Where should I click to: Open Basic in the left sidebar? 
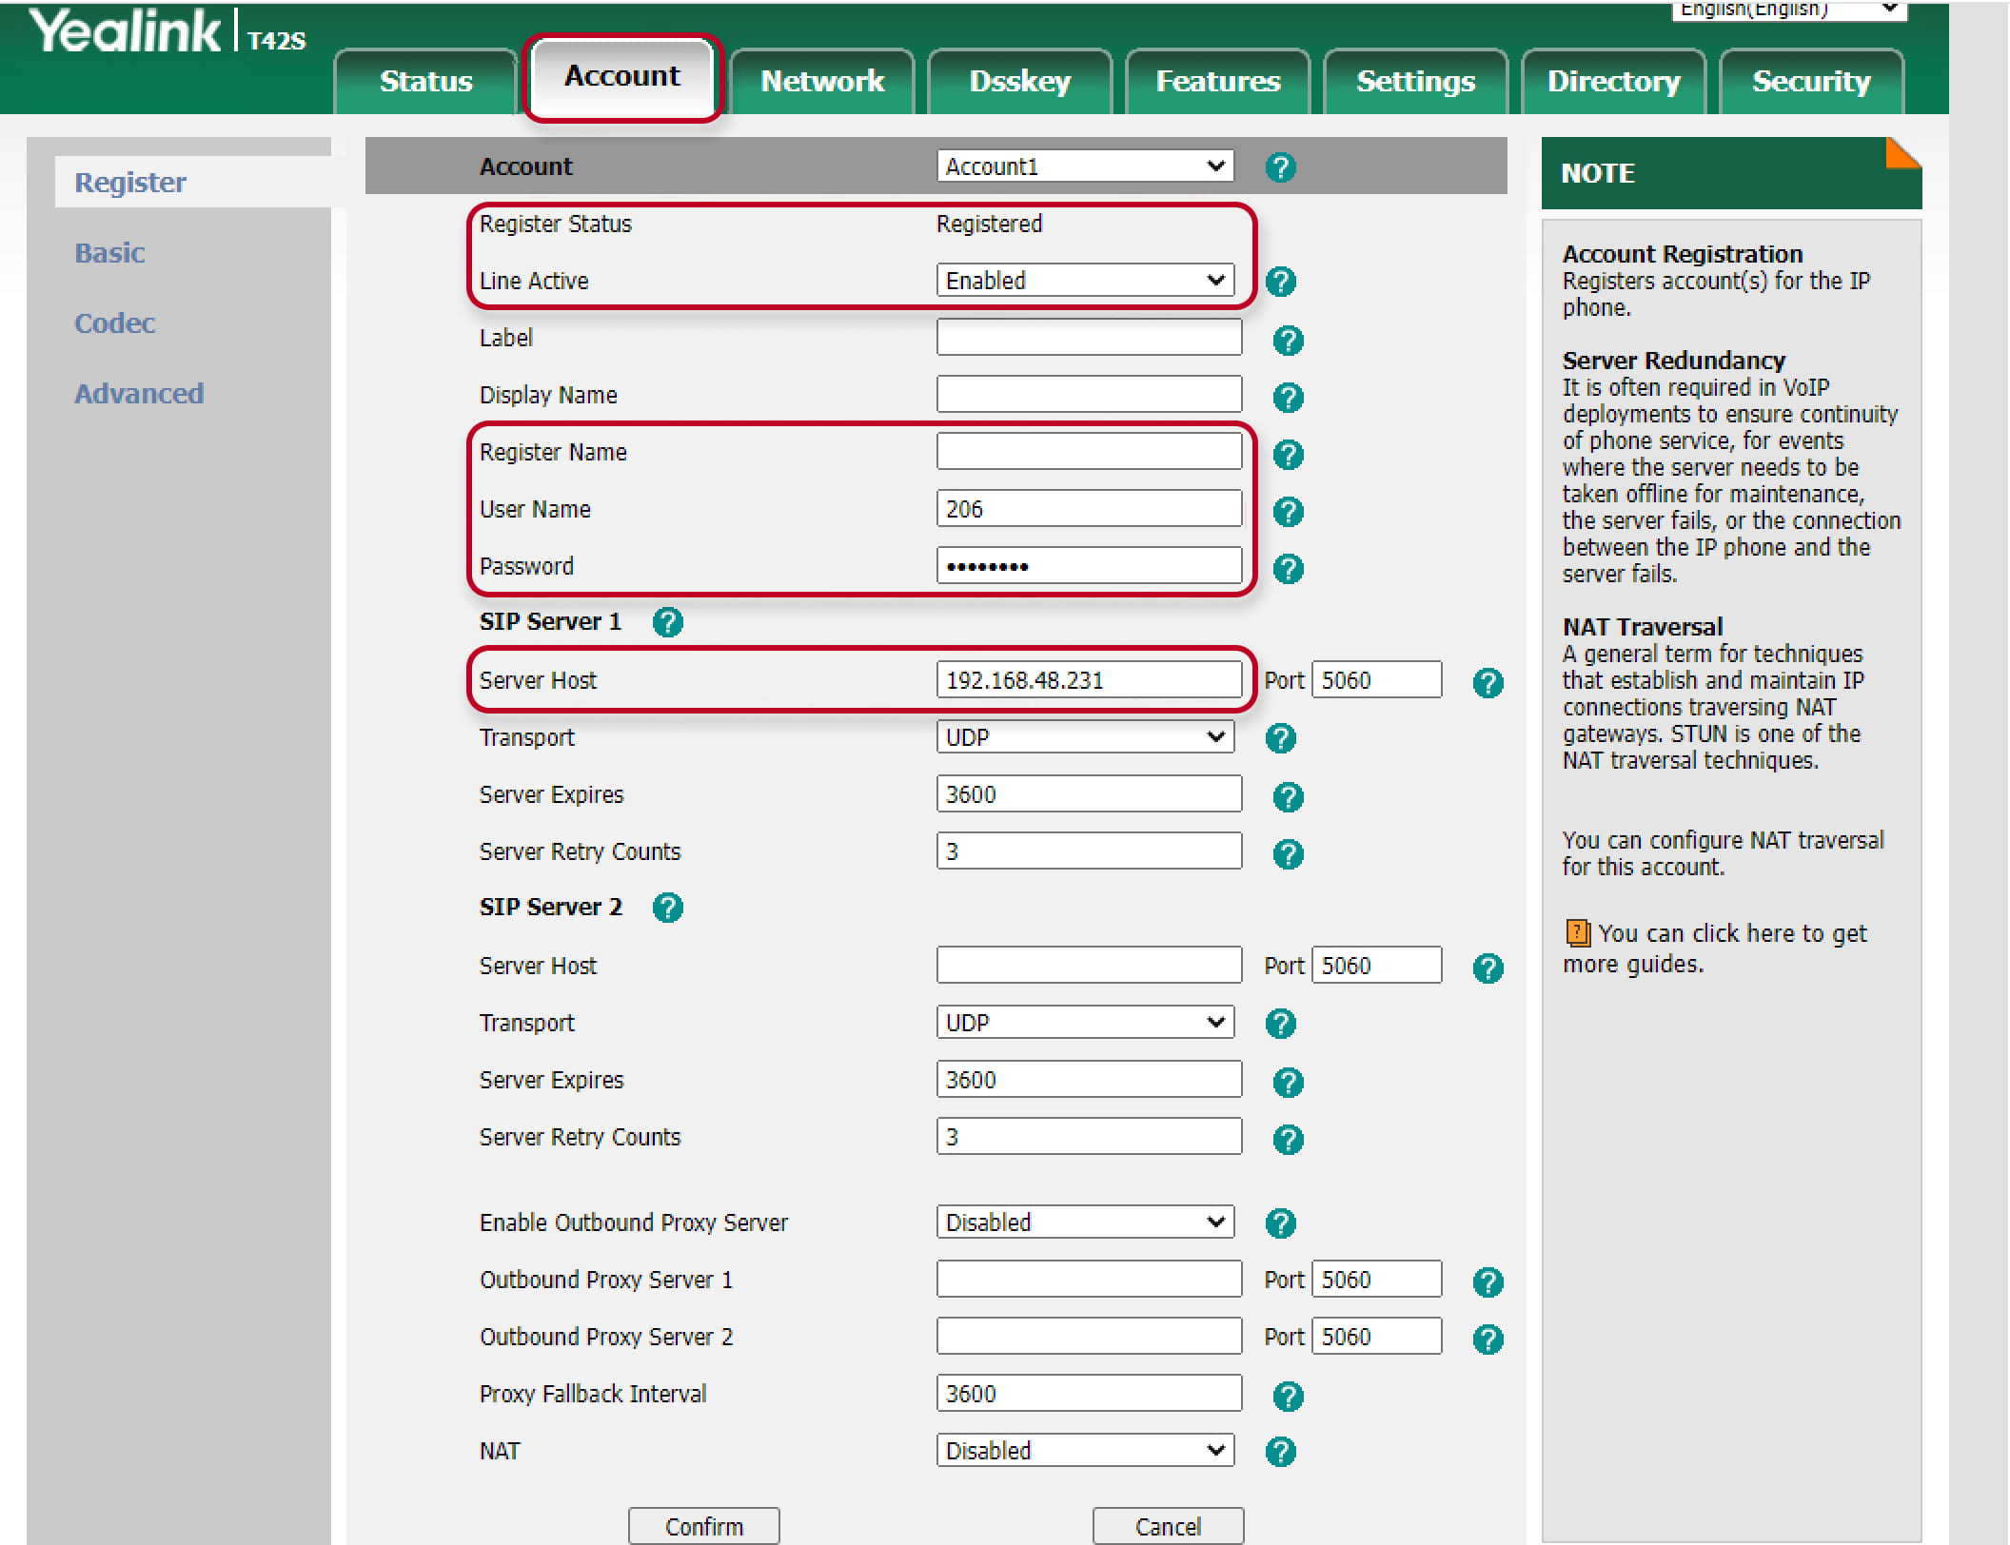click(109, 253)
